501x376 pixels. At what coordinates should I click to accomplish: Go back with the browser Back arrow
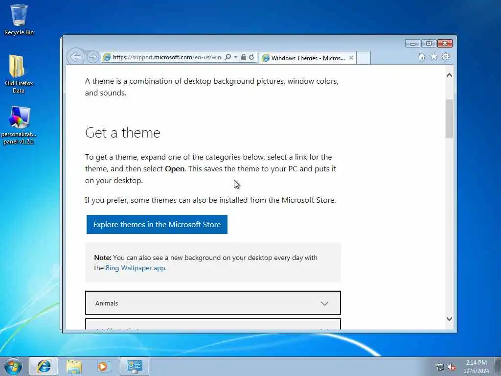pos(76,57)
